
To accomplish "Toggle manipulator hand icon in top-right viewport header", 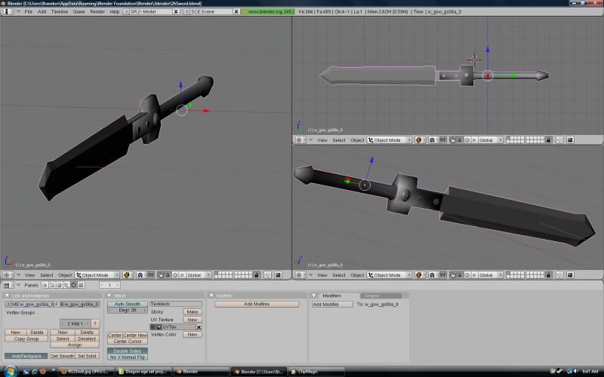I will coord(452,140).
